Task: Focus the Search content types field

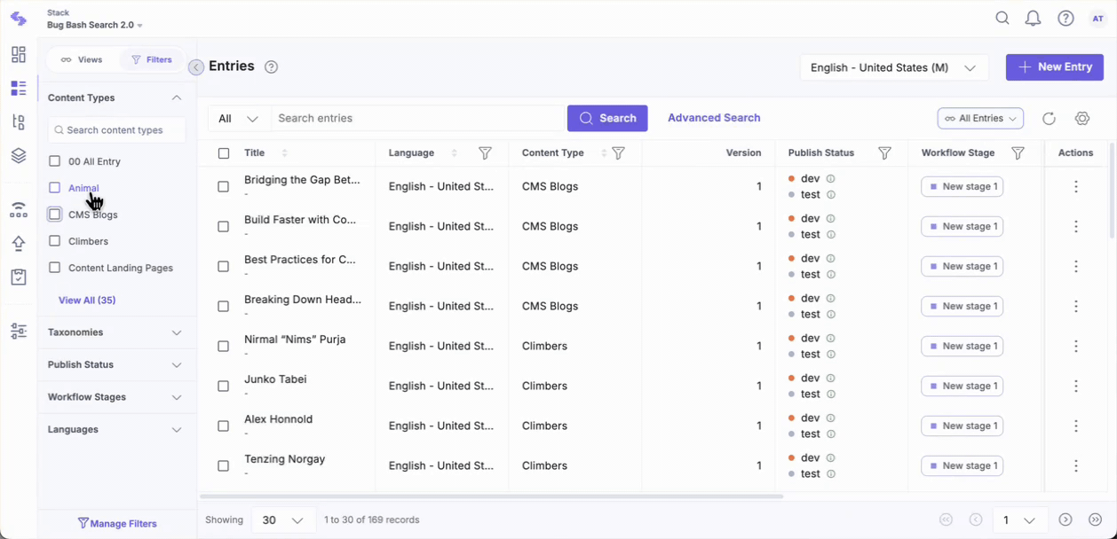Action: click(117, 130)
